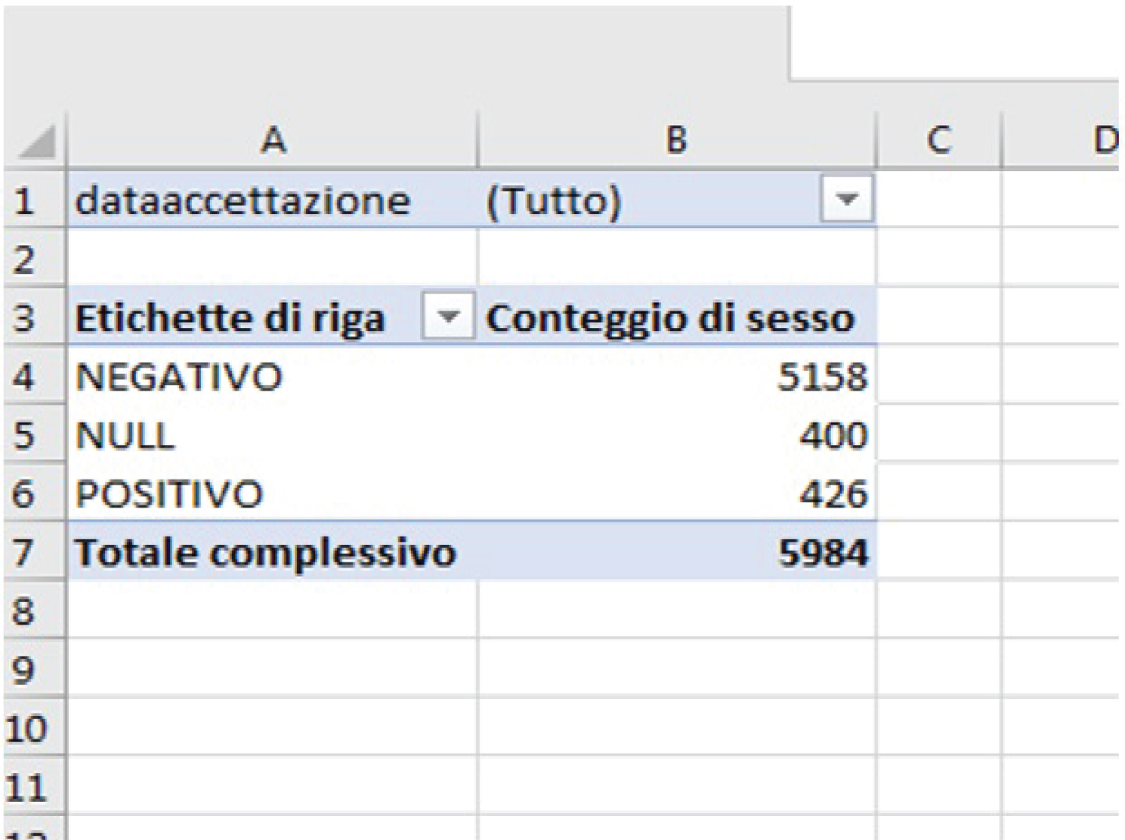Select column B header
The width and height of the screenshot is (1125, 840).
coord(676,140)
